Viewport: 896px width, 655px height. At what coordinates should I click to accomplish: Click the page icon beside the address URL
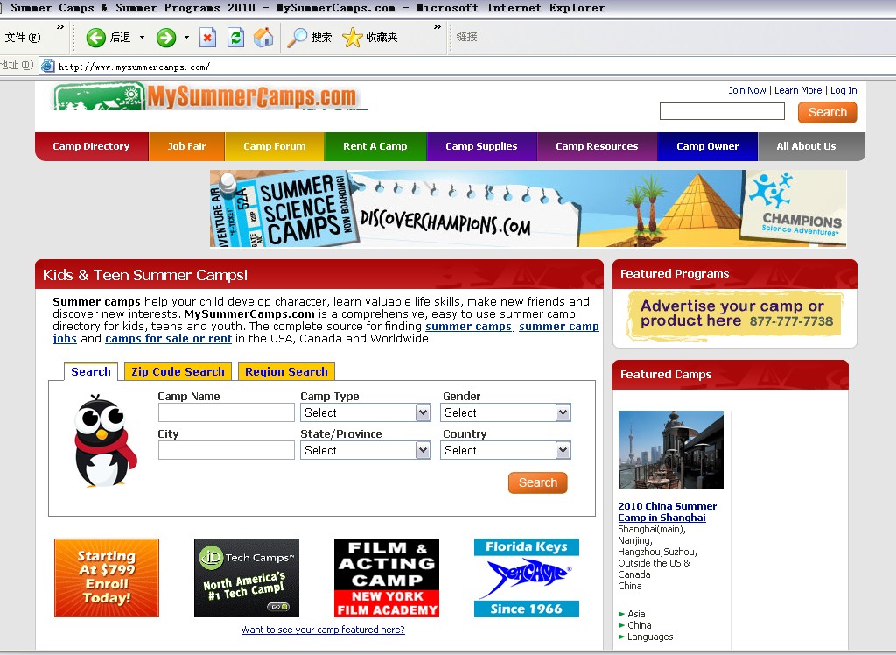(48, 67)
